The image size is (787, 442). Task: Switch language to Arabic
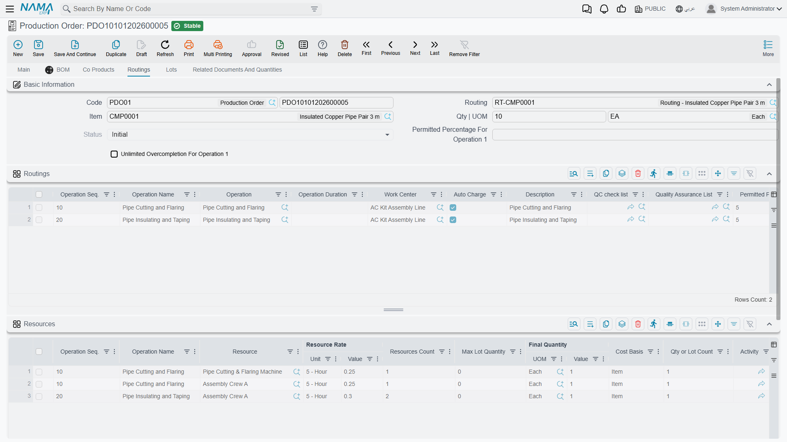point(685,9)
